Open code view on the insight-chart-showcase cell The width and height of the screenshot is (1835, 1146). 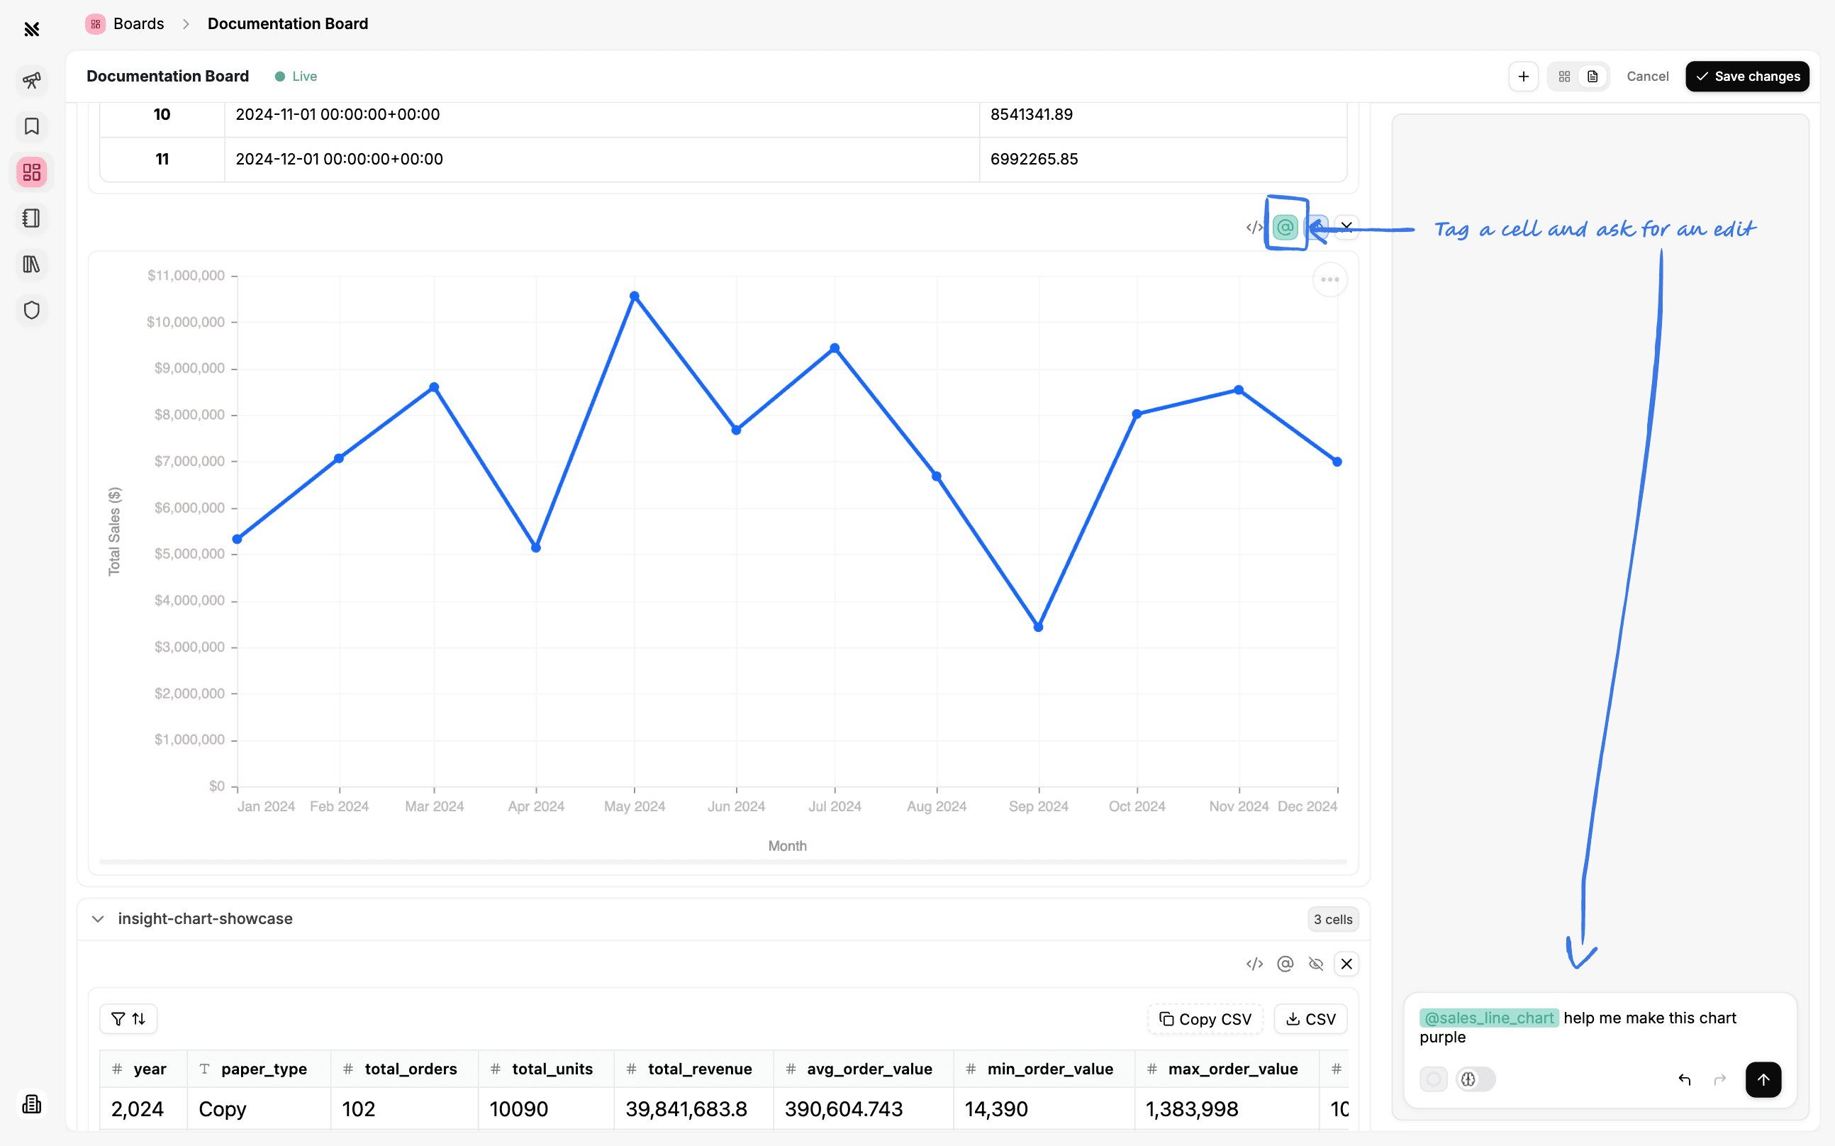pos(1254,963)
